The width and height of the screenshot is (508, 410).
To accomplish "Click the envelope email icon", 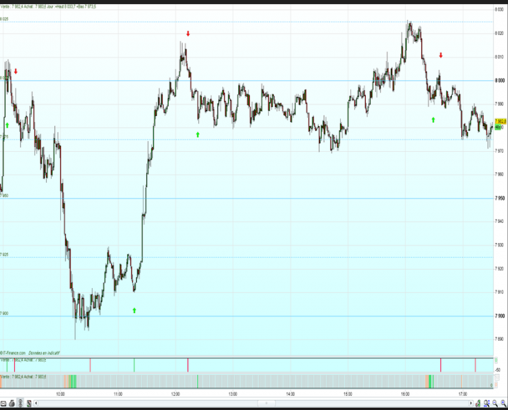I will pos(3,403).
